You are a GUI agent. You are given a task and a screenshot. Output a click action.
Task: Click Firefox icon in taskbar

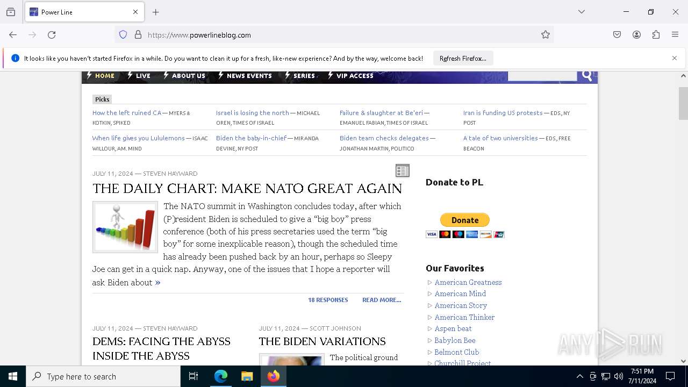click(x=273, y=376)
